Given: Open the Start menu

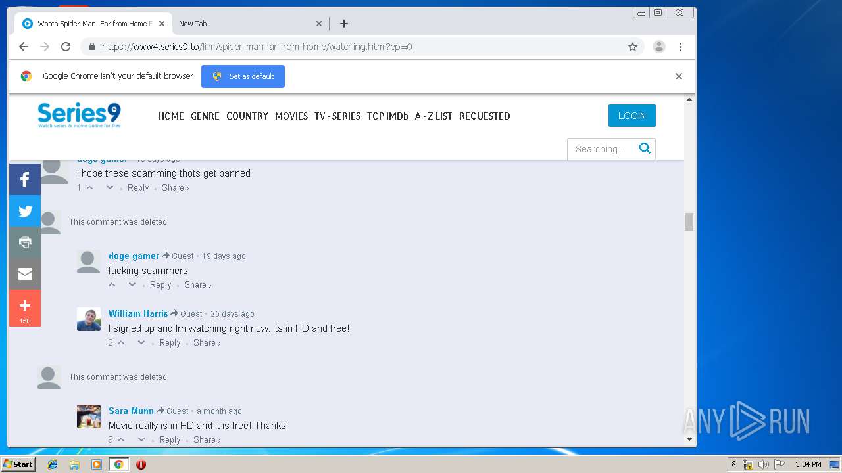Looking at the screenshot, I should [18, 464].
